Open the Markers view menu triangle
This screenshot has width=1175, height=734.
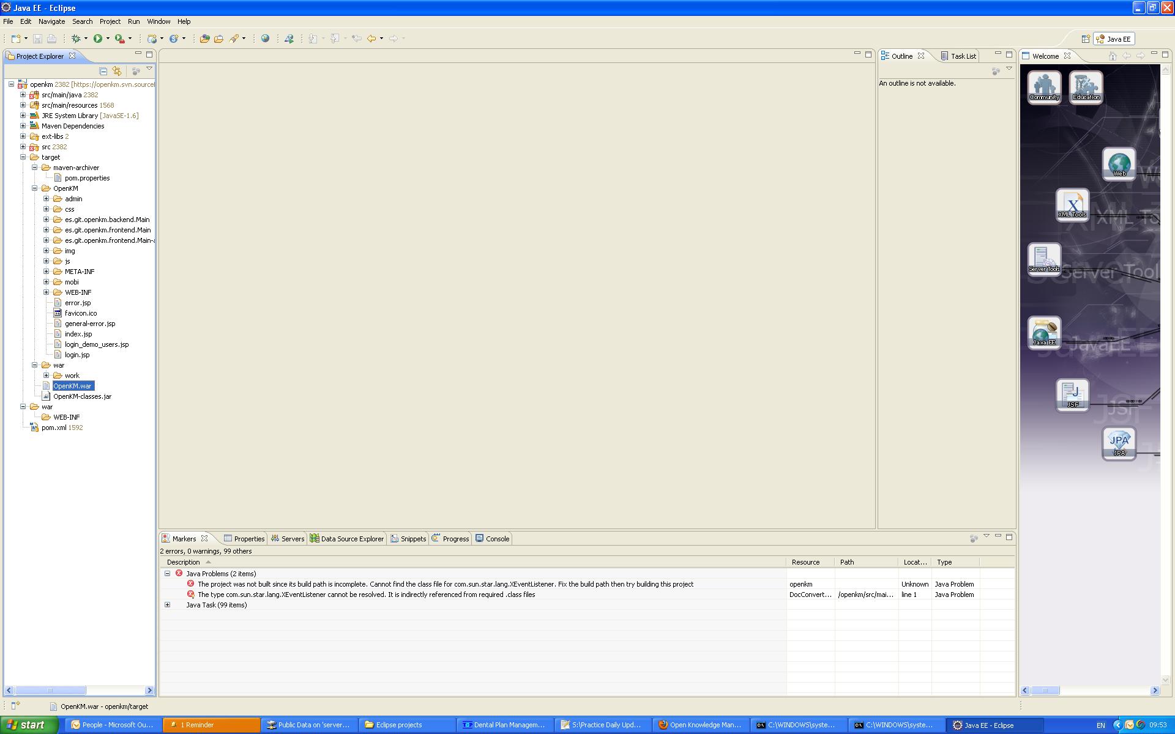point(986,536)
